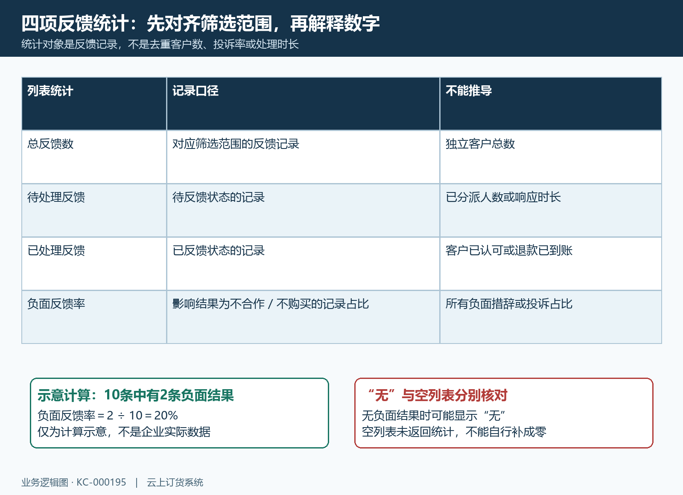Select the '客户已认可或退款已到账' cell

pos(551,264)
